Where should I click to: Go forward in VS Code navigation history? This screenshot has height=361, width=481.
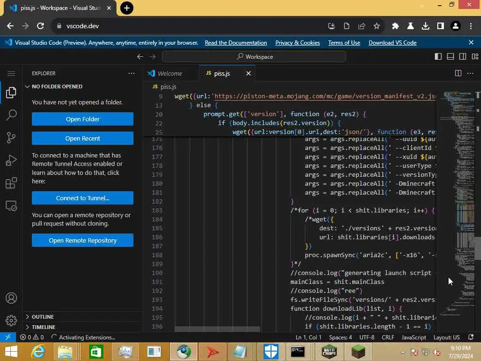pyautogui.click(x=153, y=56)
